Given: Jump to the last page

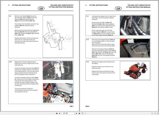Looking at the screenshot, I should point(79,113).
